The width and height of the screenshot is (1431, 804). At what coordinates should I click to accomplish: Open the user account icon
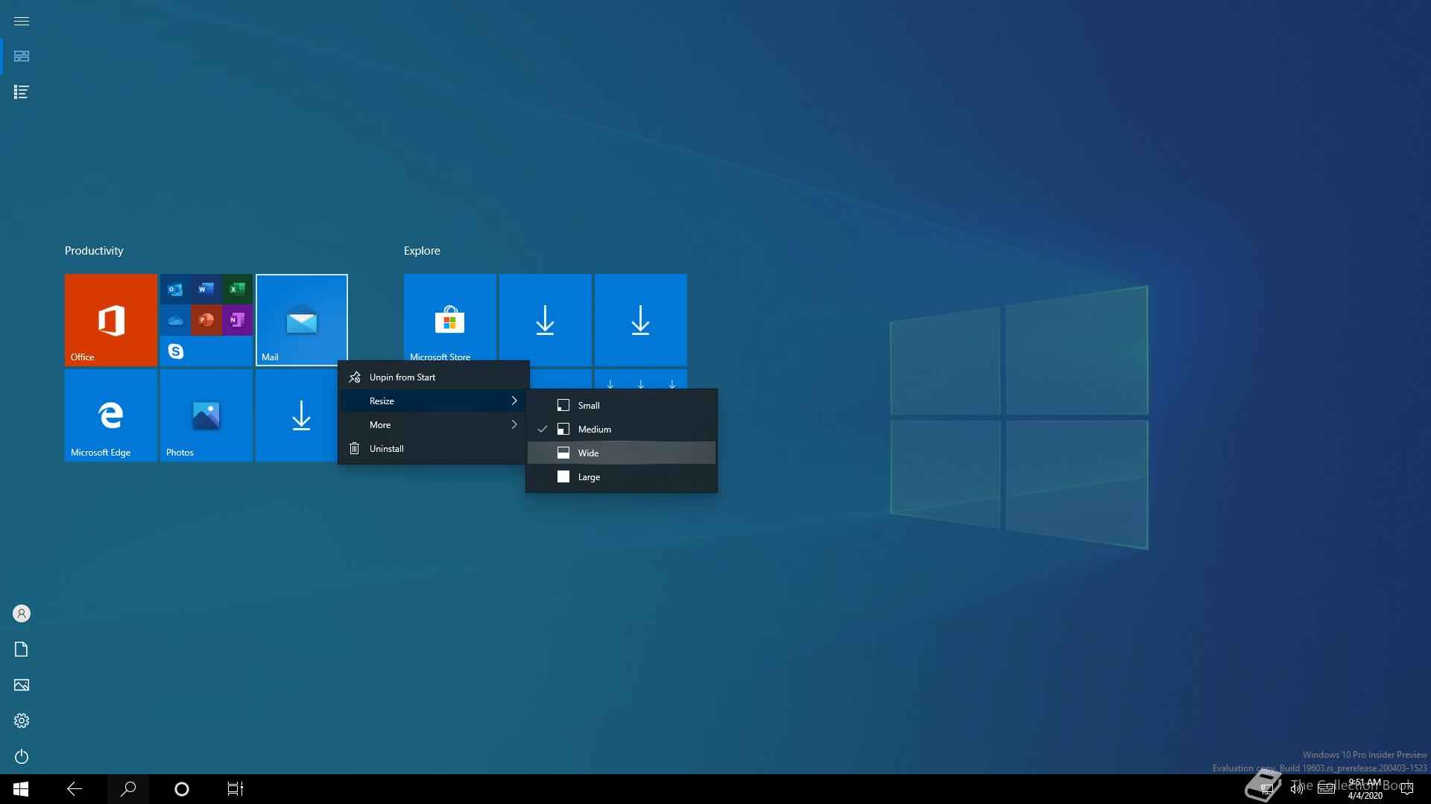click(x=22, y=613)
